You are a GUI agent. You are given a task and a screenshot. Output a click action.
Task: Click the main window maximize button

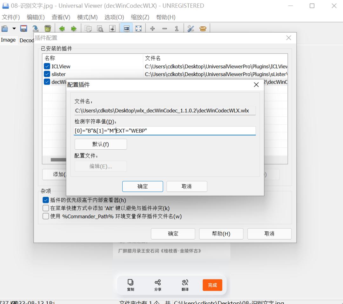tap(312, 6)
